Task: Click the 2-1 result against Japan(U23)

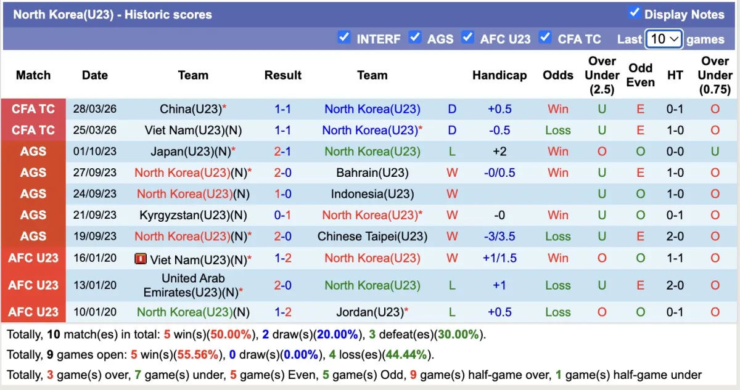Action: (282, 152)
